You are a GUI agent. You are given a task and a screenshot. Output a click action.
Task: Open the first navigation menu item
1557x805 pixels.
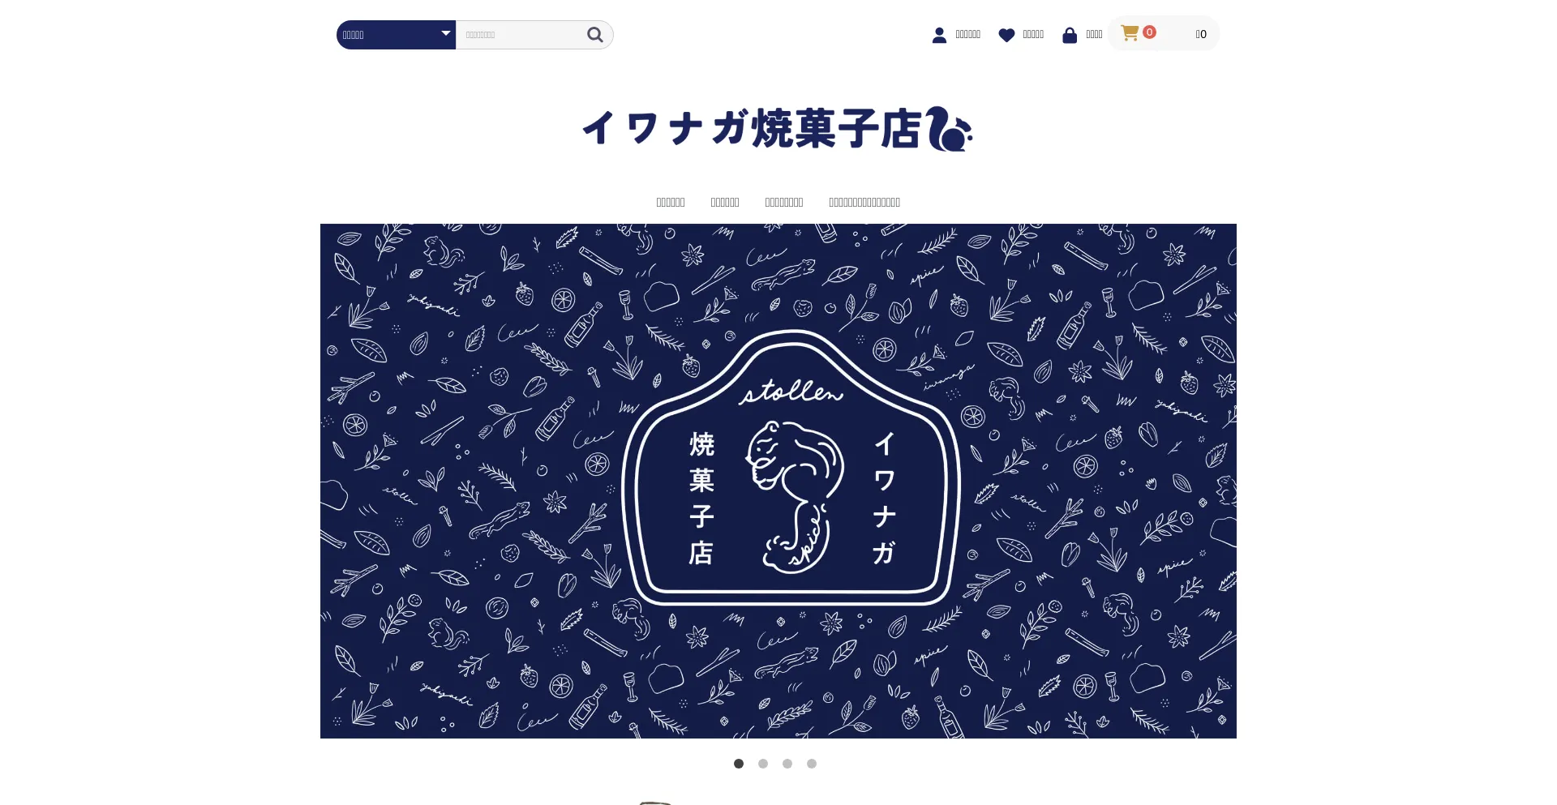coord(671,203)
